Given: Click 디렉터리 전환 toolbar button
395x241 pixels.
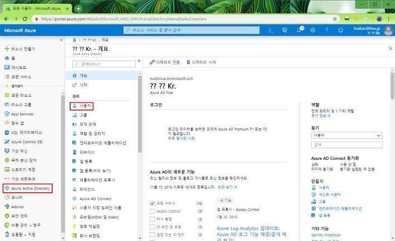Looking at the screenshot, I should 165,62.
